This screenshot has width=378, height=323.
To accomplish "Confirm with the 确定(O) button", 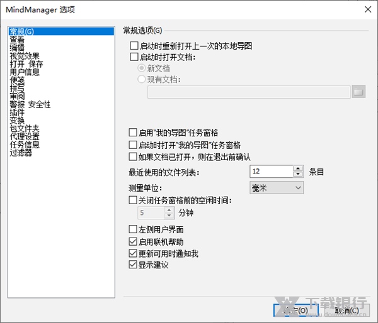I will (x=296, y=310).
